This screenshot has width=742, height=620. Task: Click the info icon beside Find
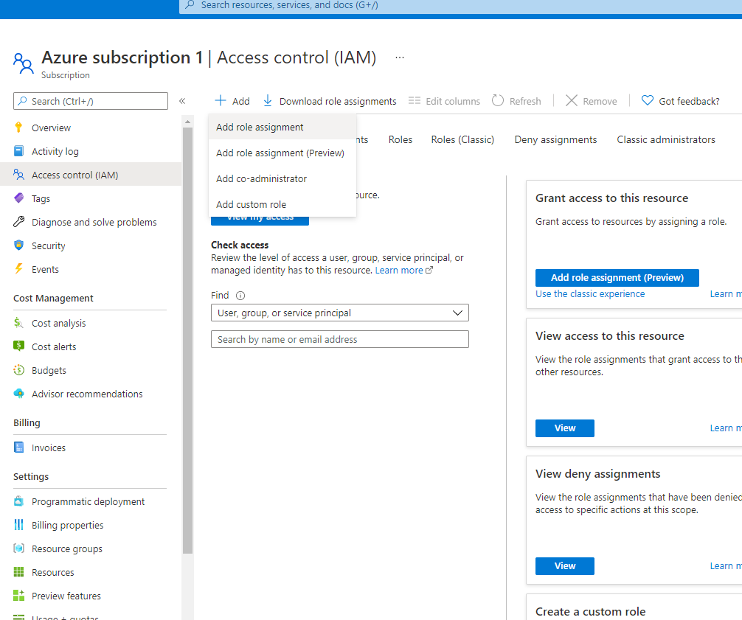[x=240, y=296]
